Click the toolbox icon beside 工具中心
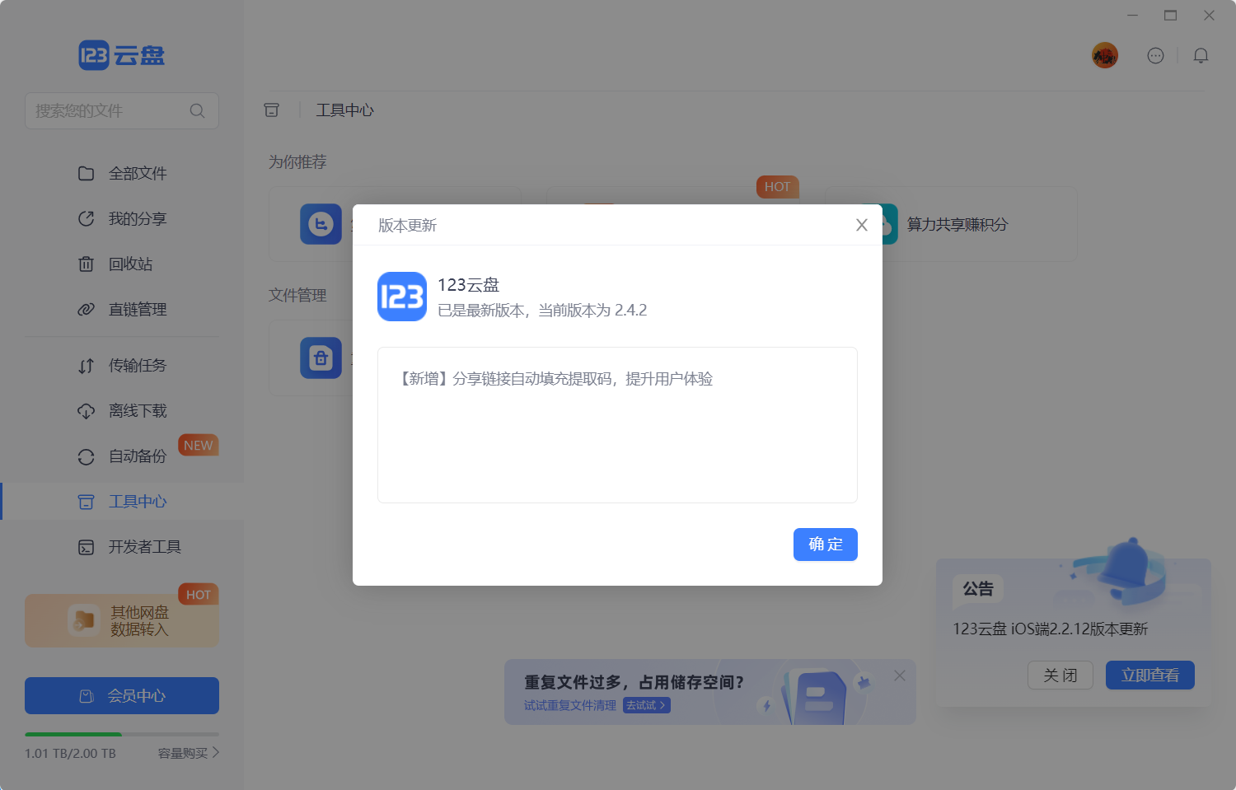 click(x=86, y=502)
